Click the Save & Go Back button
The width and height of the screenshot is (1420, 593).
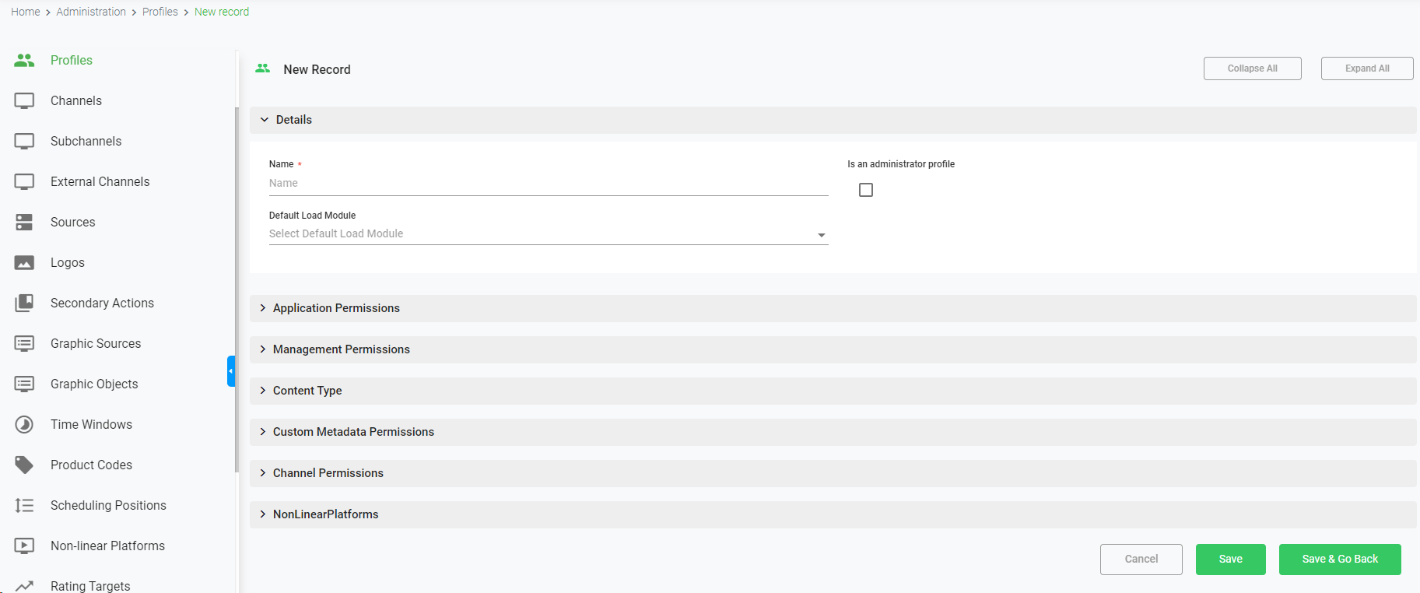click(1339, 559)
